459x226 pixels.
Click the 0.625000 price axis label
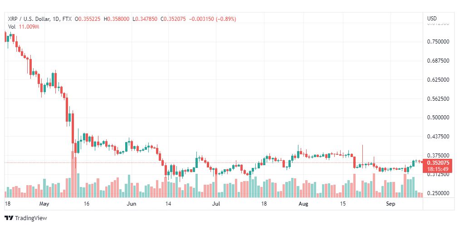pyautogui.click(x=438, y=80)
